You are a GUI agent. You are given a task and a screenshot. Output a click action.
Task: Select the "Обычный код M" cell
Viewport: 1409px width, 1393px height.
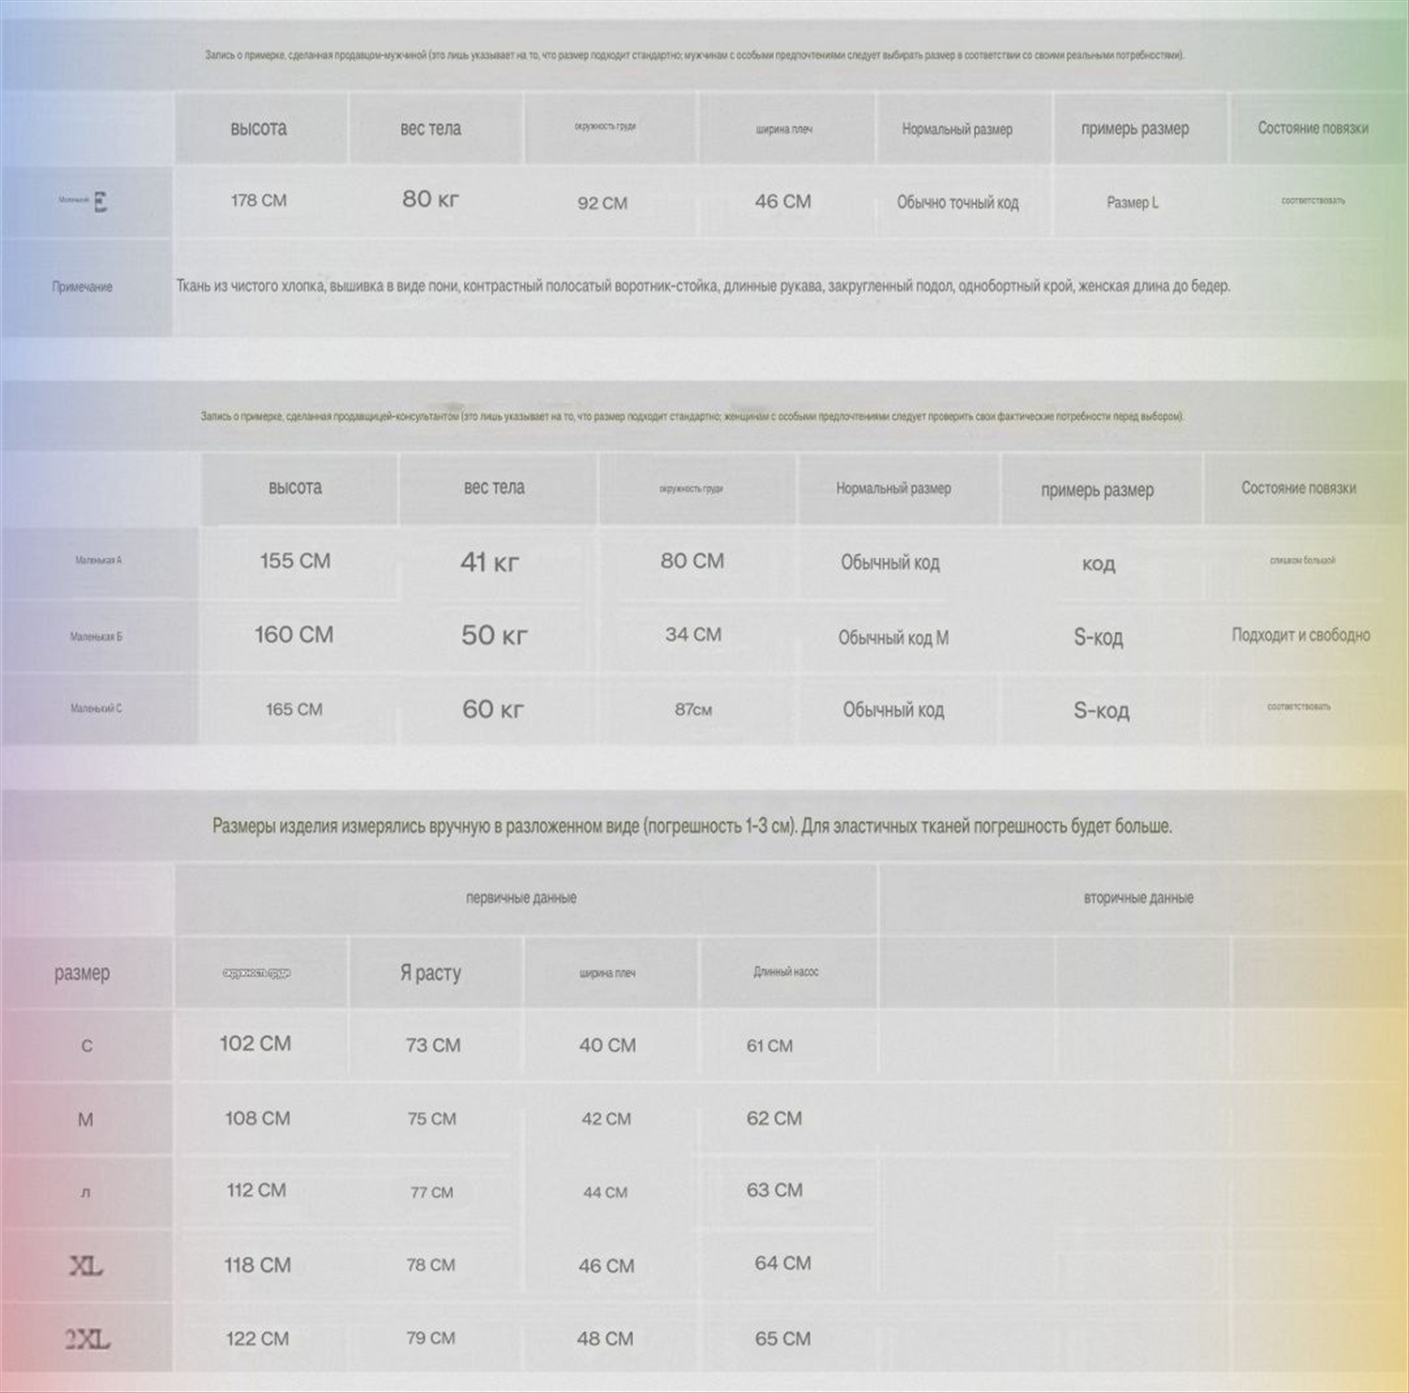click(893, 638)
